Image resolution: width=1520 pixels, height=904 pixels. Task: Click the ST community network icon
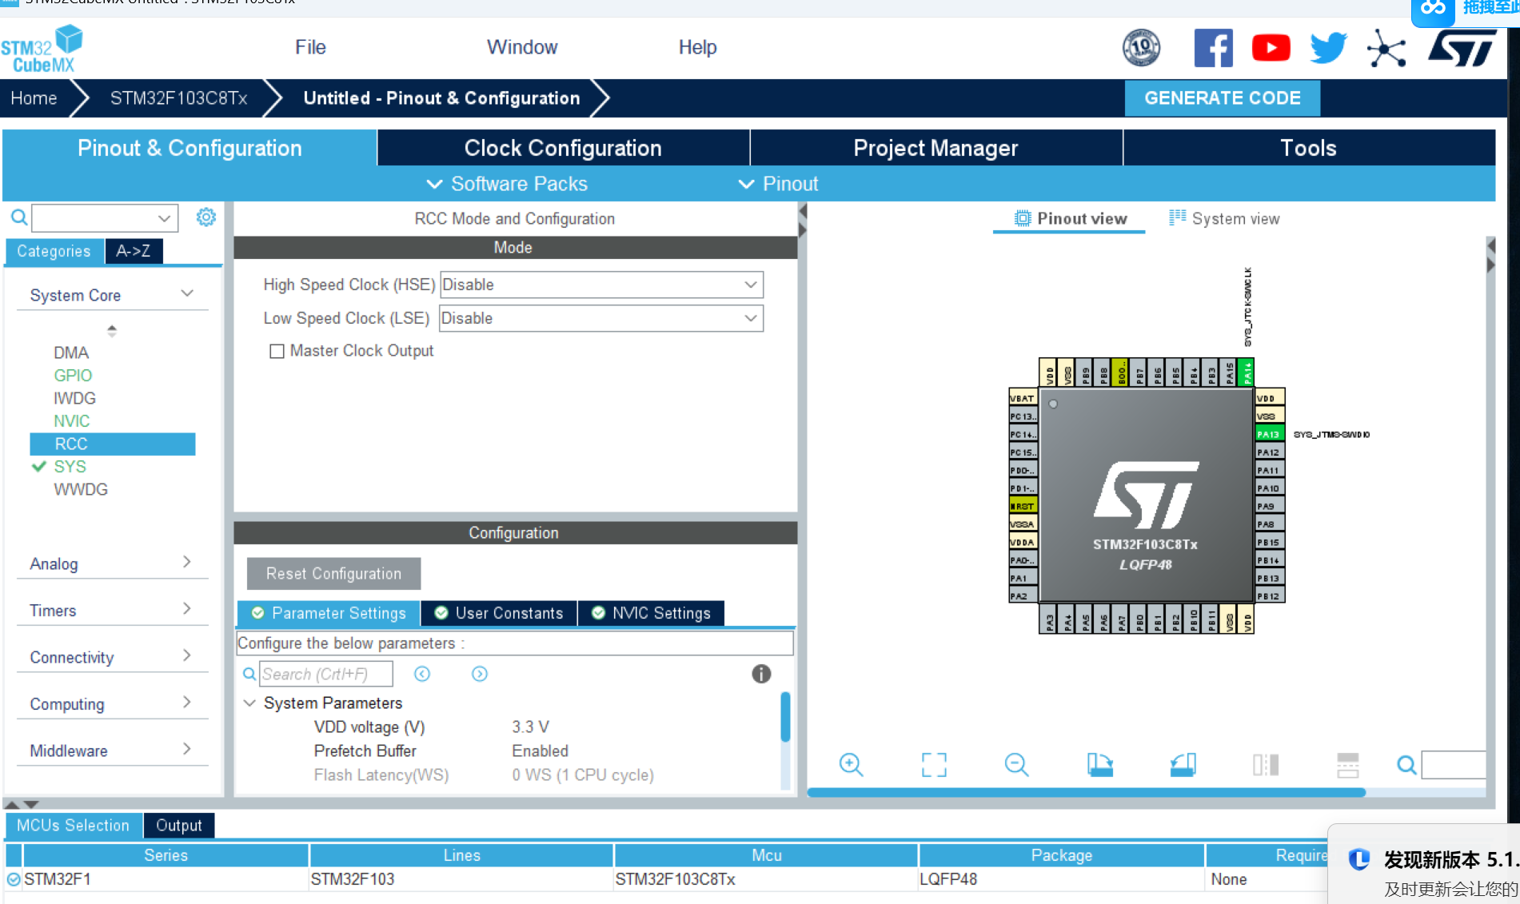click(1386, 48)
